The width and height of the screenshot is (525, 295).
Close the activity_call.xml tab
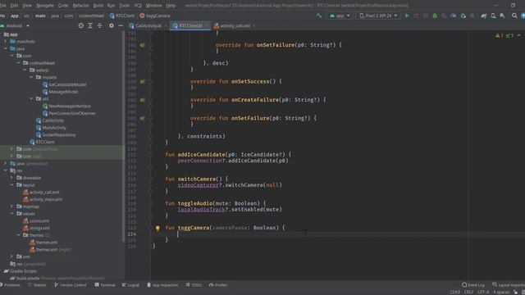[x=254, y=25]
